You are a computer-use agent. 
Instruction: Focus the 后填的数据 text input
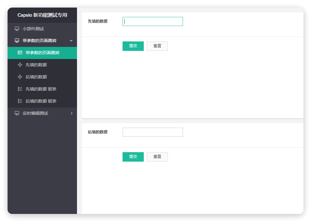coord(153,132)
